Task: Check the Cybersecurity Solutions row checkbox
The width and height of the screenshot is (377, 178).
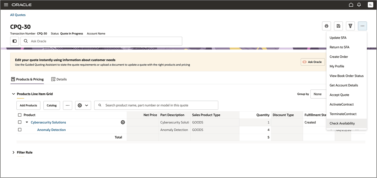Action: click(20, 122)
